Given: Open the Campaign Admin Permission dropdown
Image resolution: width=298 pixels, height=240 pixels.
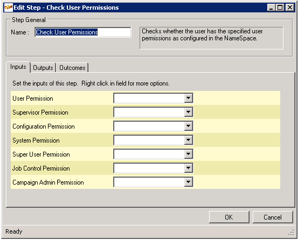Looking at the screenshot, I should pyautogui.click(x=189, y=182).
